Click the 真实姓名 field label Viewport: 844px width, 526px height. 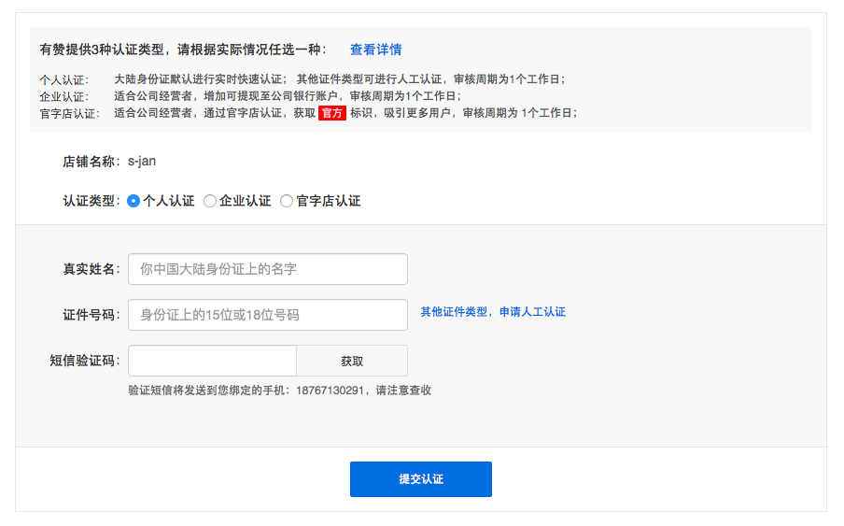pos(91,269)
